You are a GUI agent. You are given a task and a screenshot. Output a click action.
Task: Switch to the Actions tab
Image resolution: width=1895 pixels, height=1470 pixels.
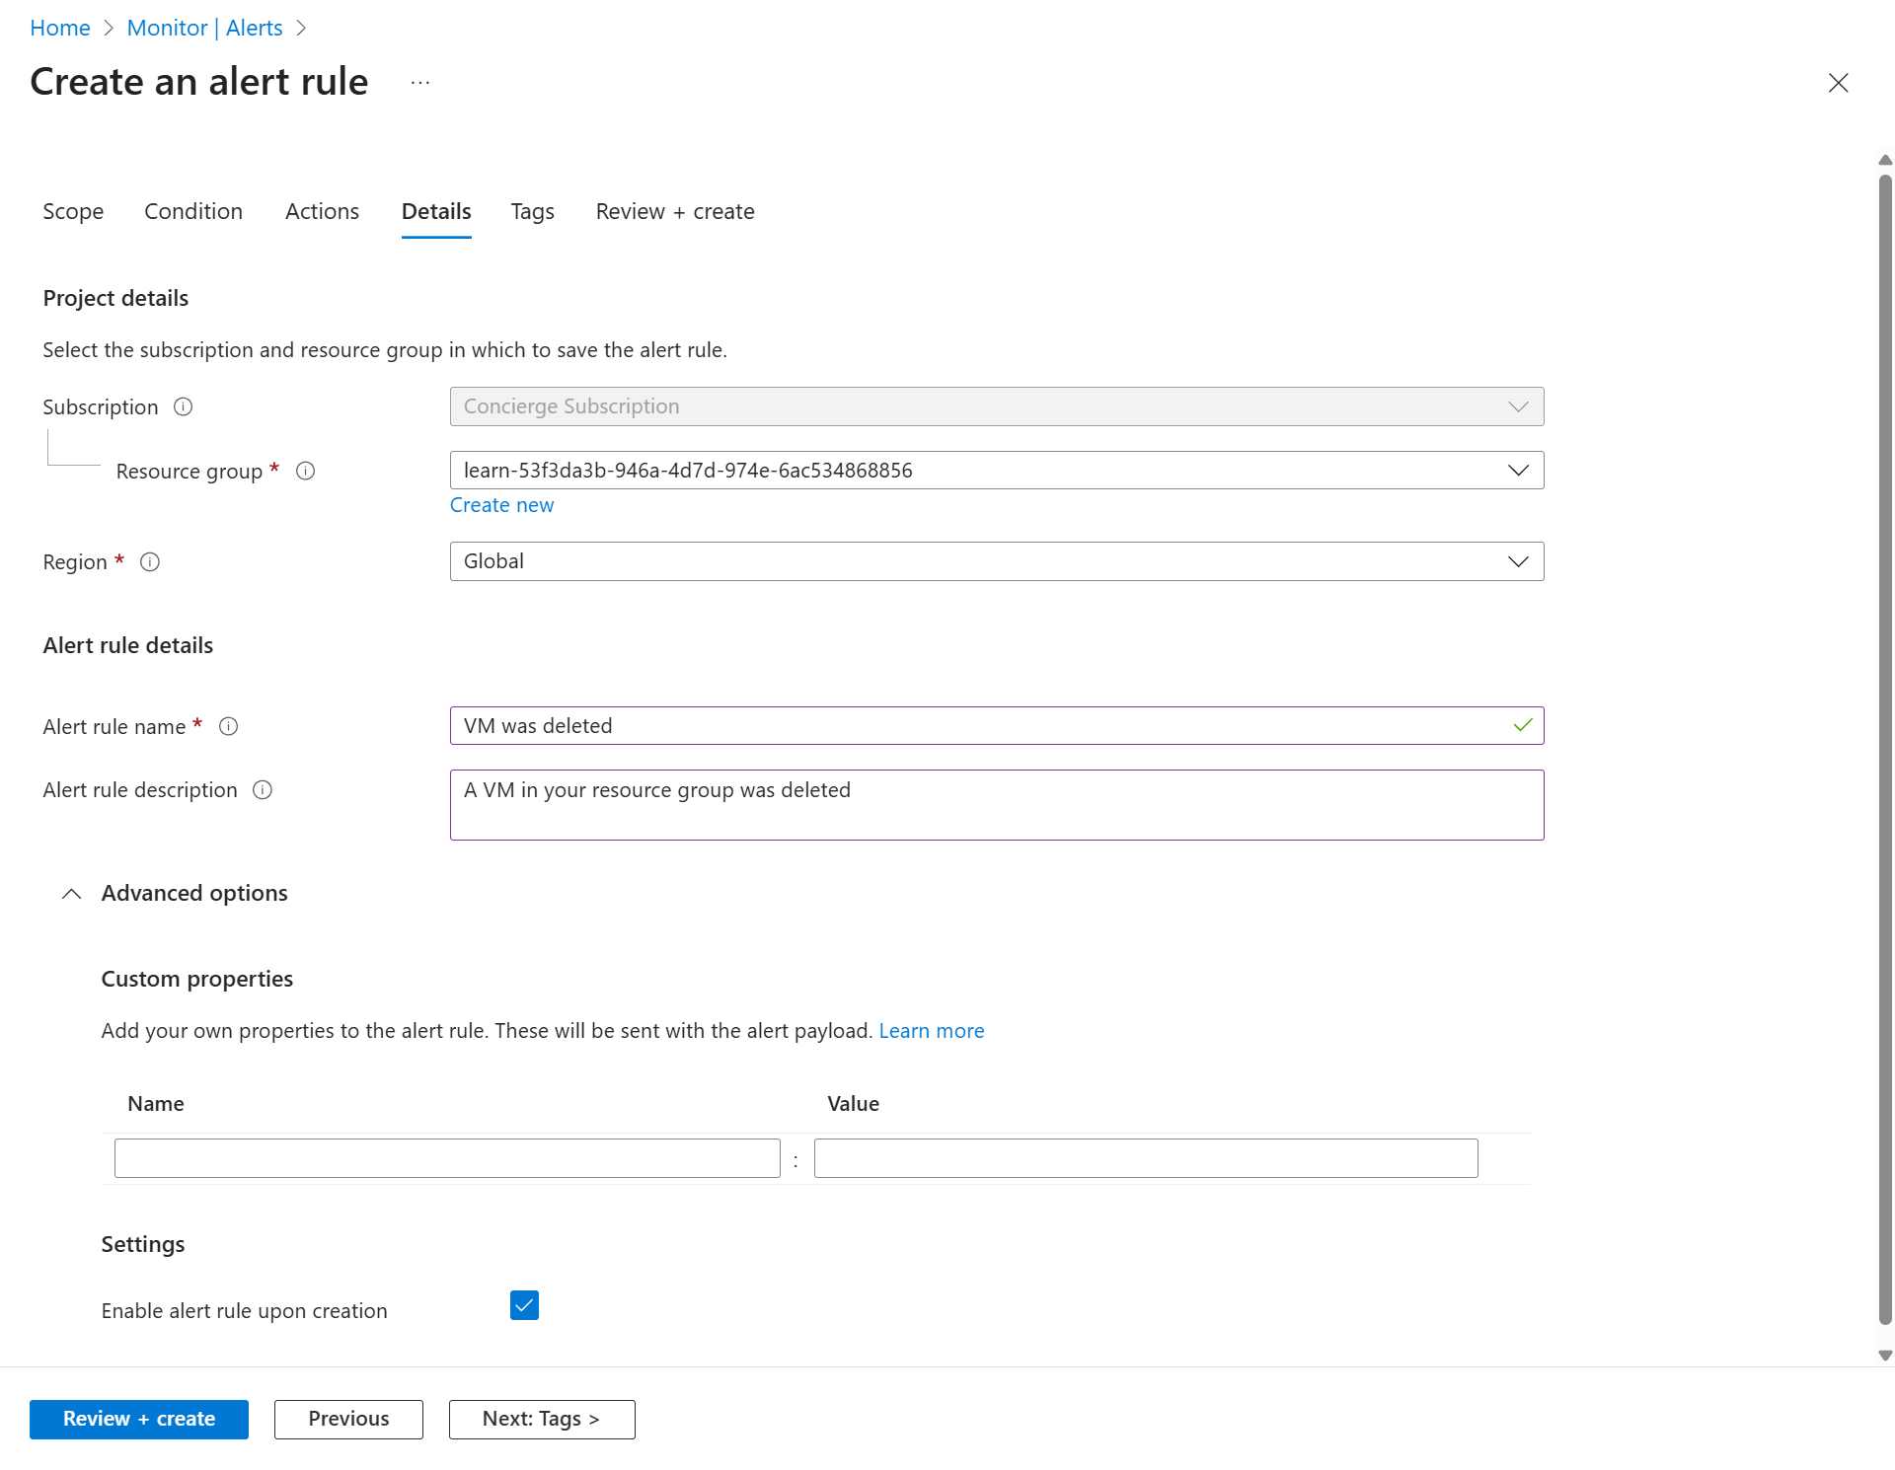pos(322,211)
